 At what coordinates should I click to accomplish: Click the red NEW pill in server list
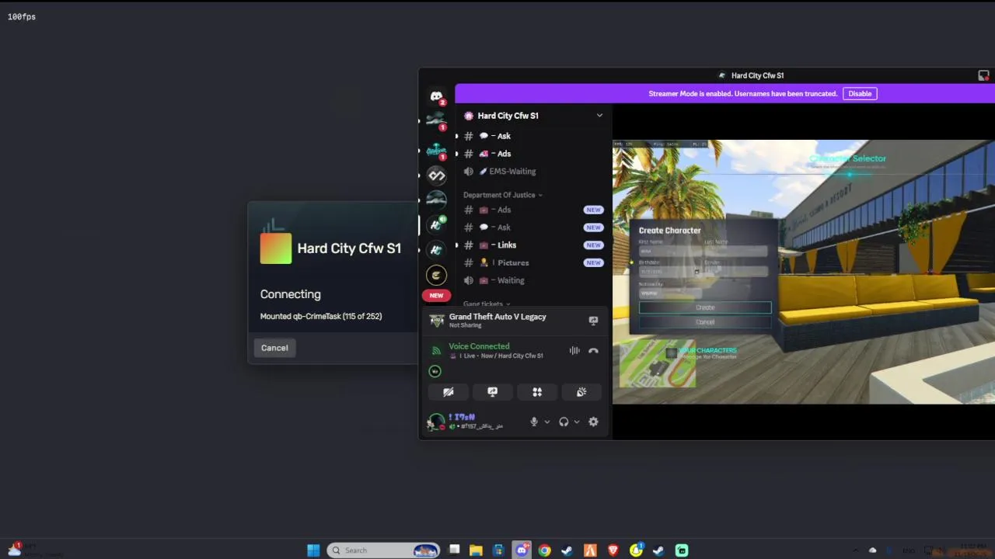point(436,295)
